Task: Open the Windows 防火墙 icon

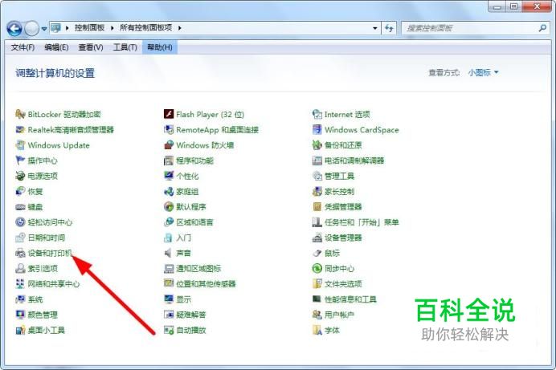Action: click(169, 144)
